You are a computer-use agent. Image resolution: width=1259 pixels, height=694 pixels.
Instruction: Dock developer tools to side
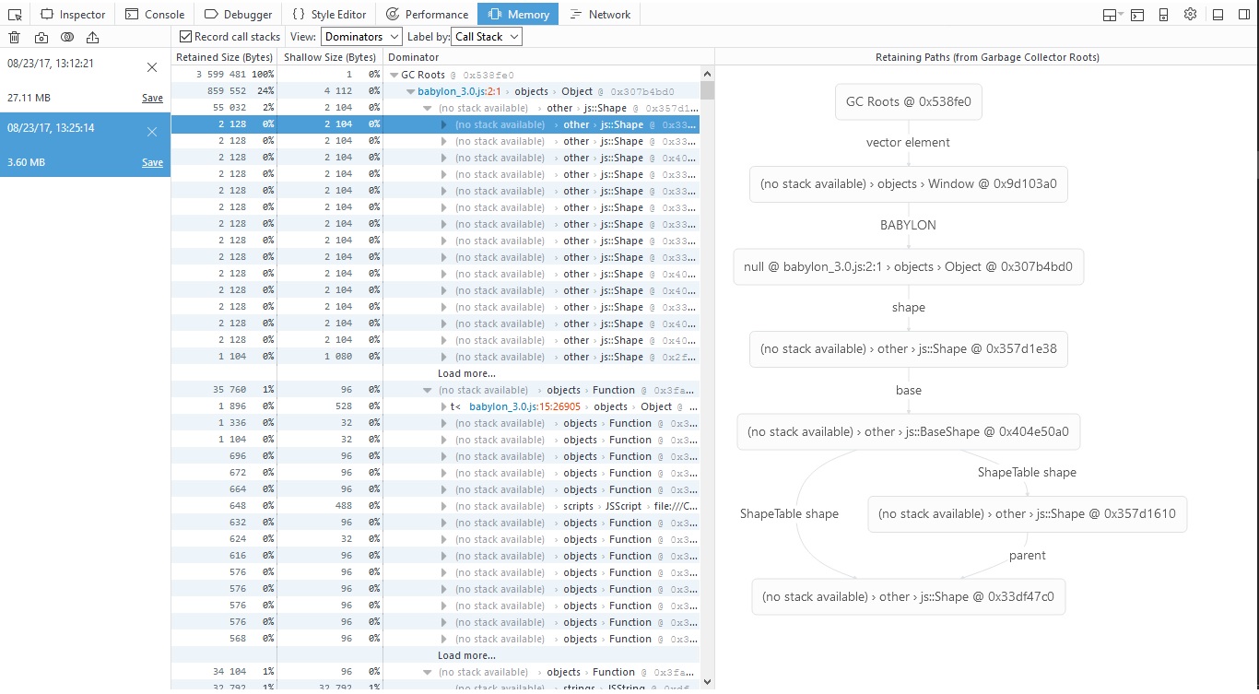[x=1243, y=15]
